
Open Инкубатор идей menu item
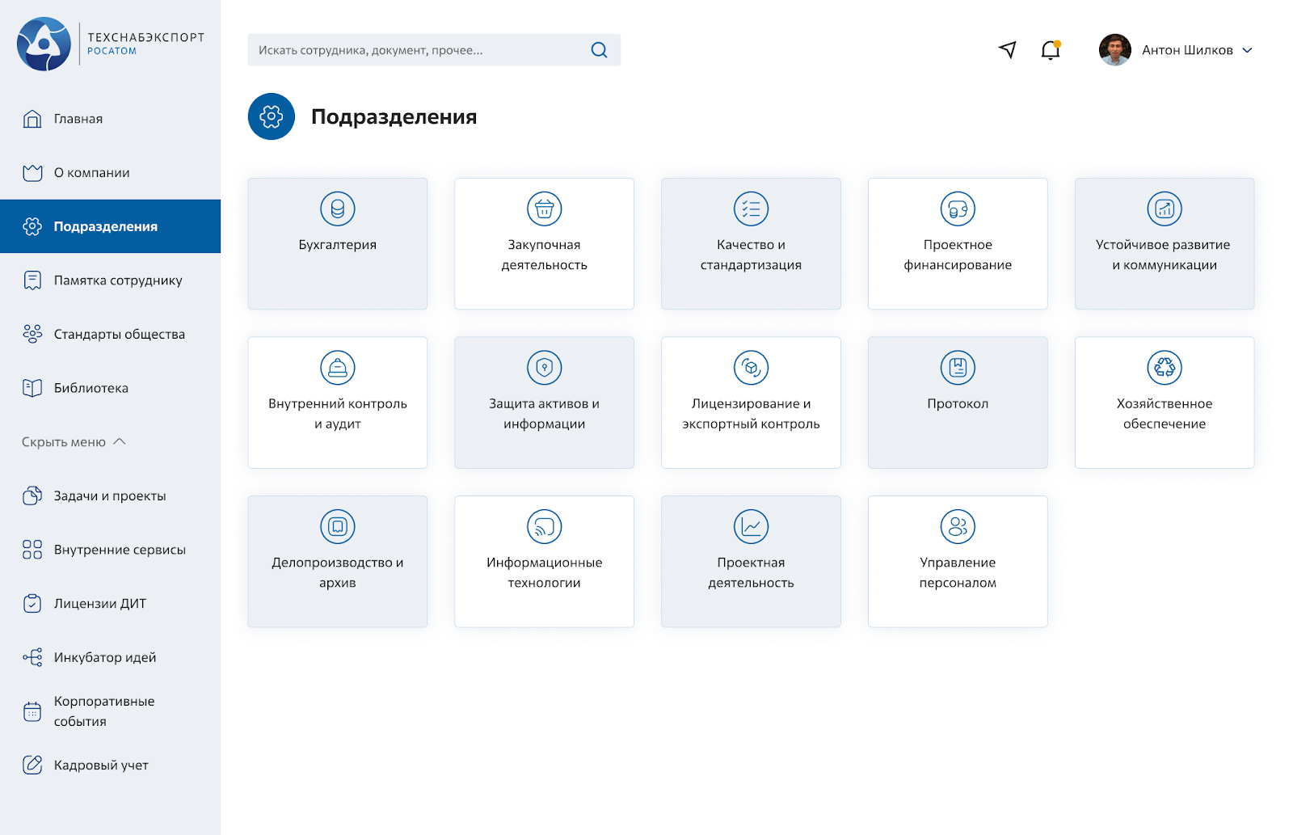coord(104,657)
